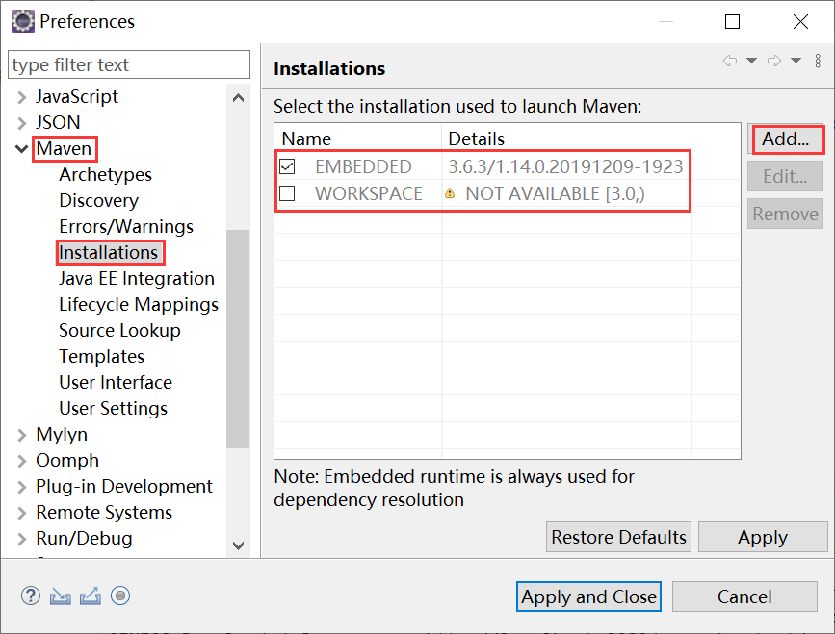The width and height of the screenshot is (835, 634).
Task: Click the Add... button
Action: click(x=786, y=139)
